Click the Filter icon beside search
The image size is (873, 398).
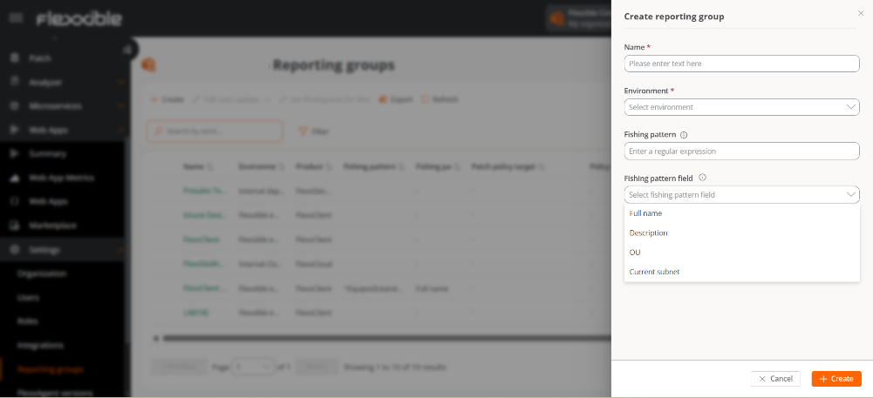304,132
